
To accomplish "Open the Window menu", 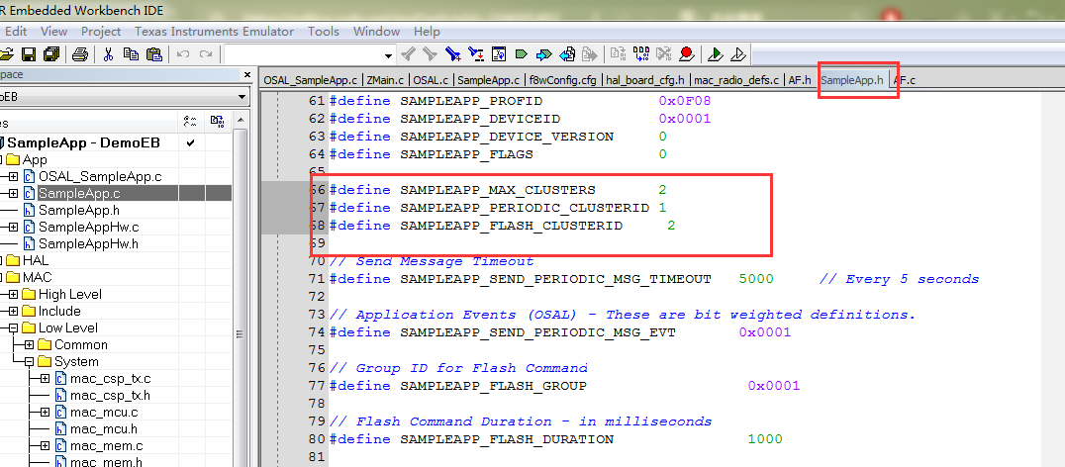I will click(x=376, y=32).
